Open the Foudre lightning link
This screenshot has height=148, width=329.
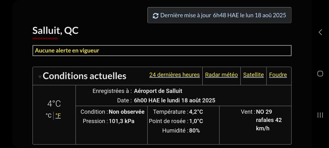pos(278,75)
